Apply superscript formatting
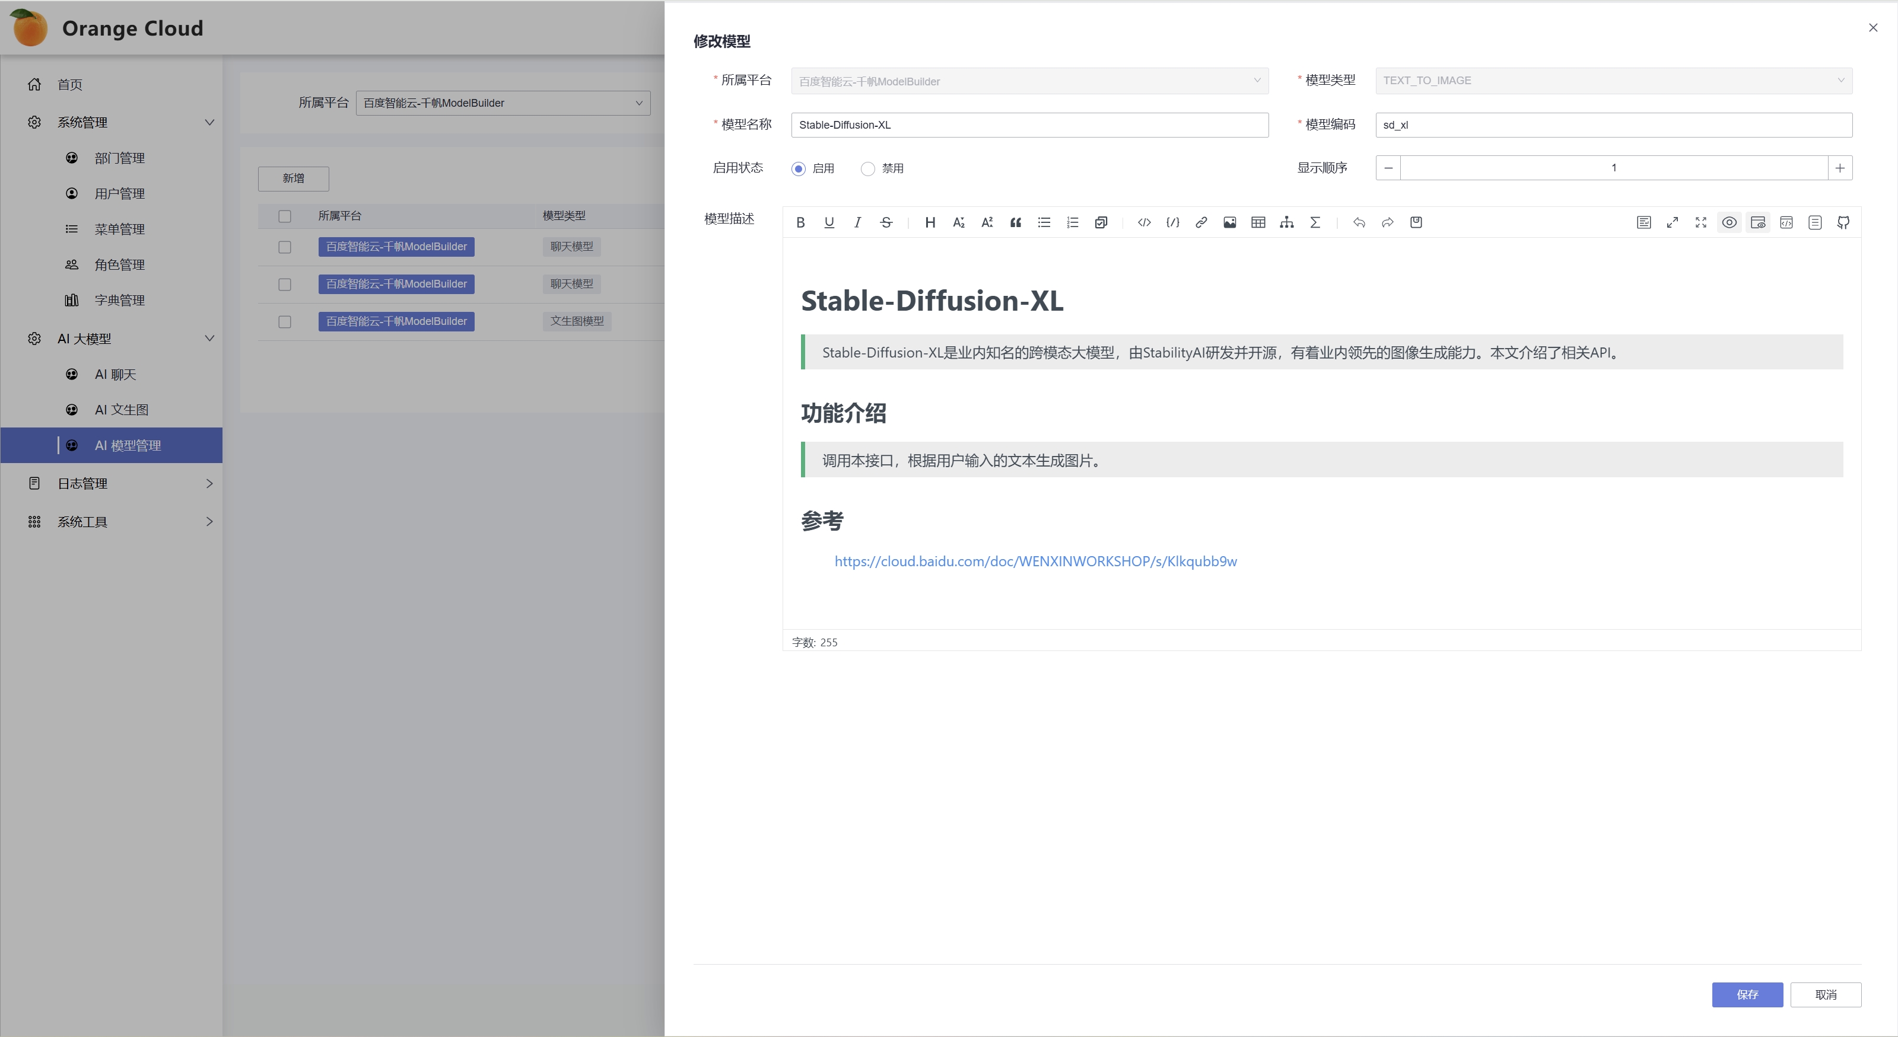Image resolution: width=1898 pixels, height=1037 pixels. pos(987,222)
